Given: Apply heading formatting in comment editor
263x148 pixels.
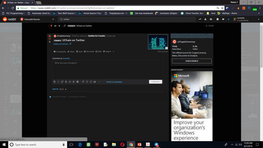Looking at the screenshot, I should click(83, 82).
